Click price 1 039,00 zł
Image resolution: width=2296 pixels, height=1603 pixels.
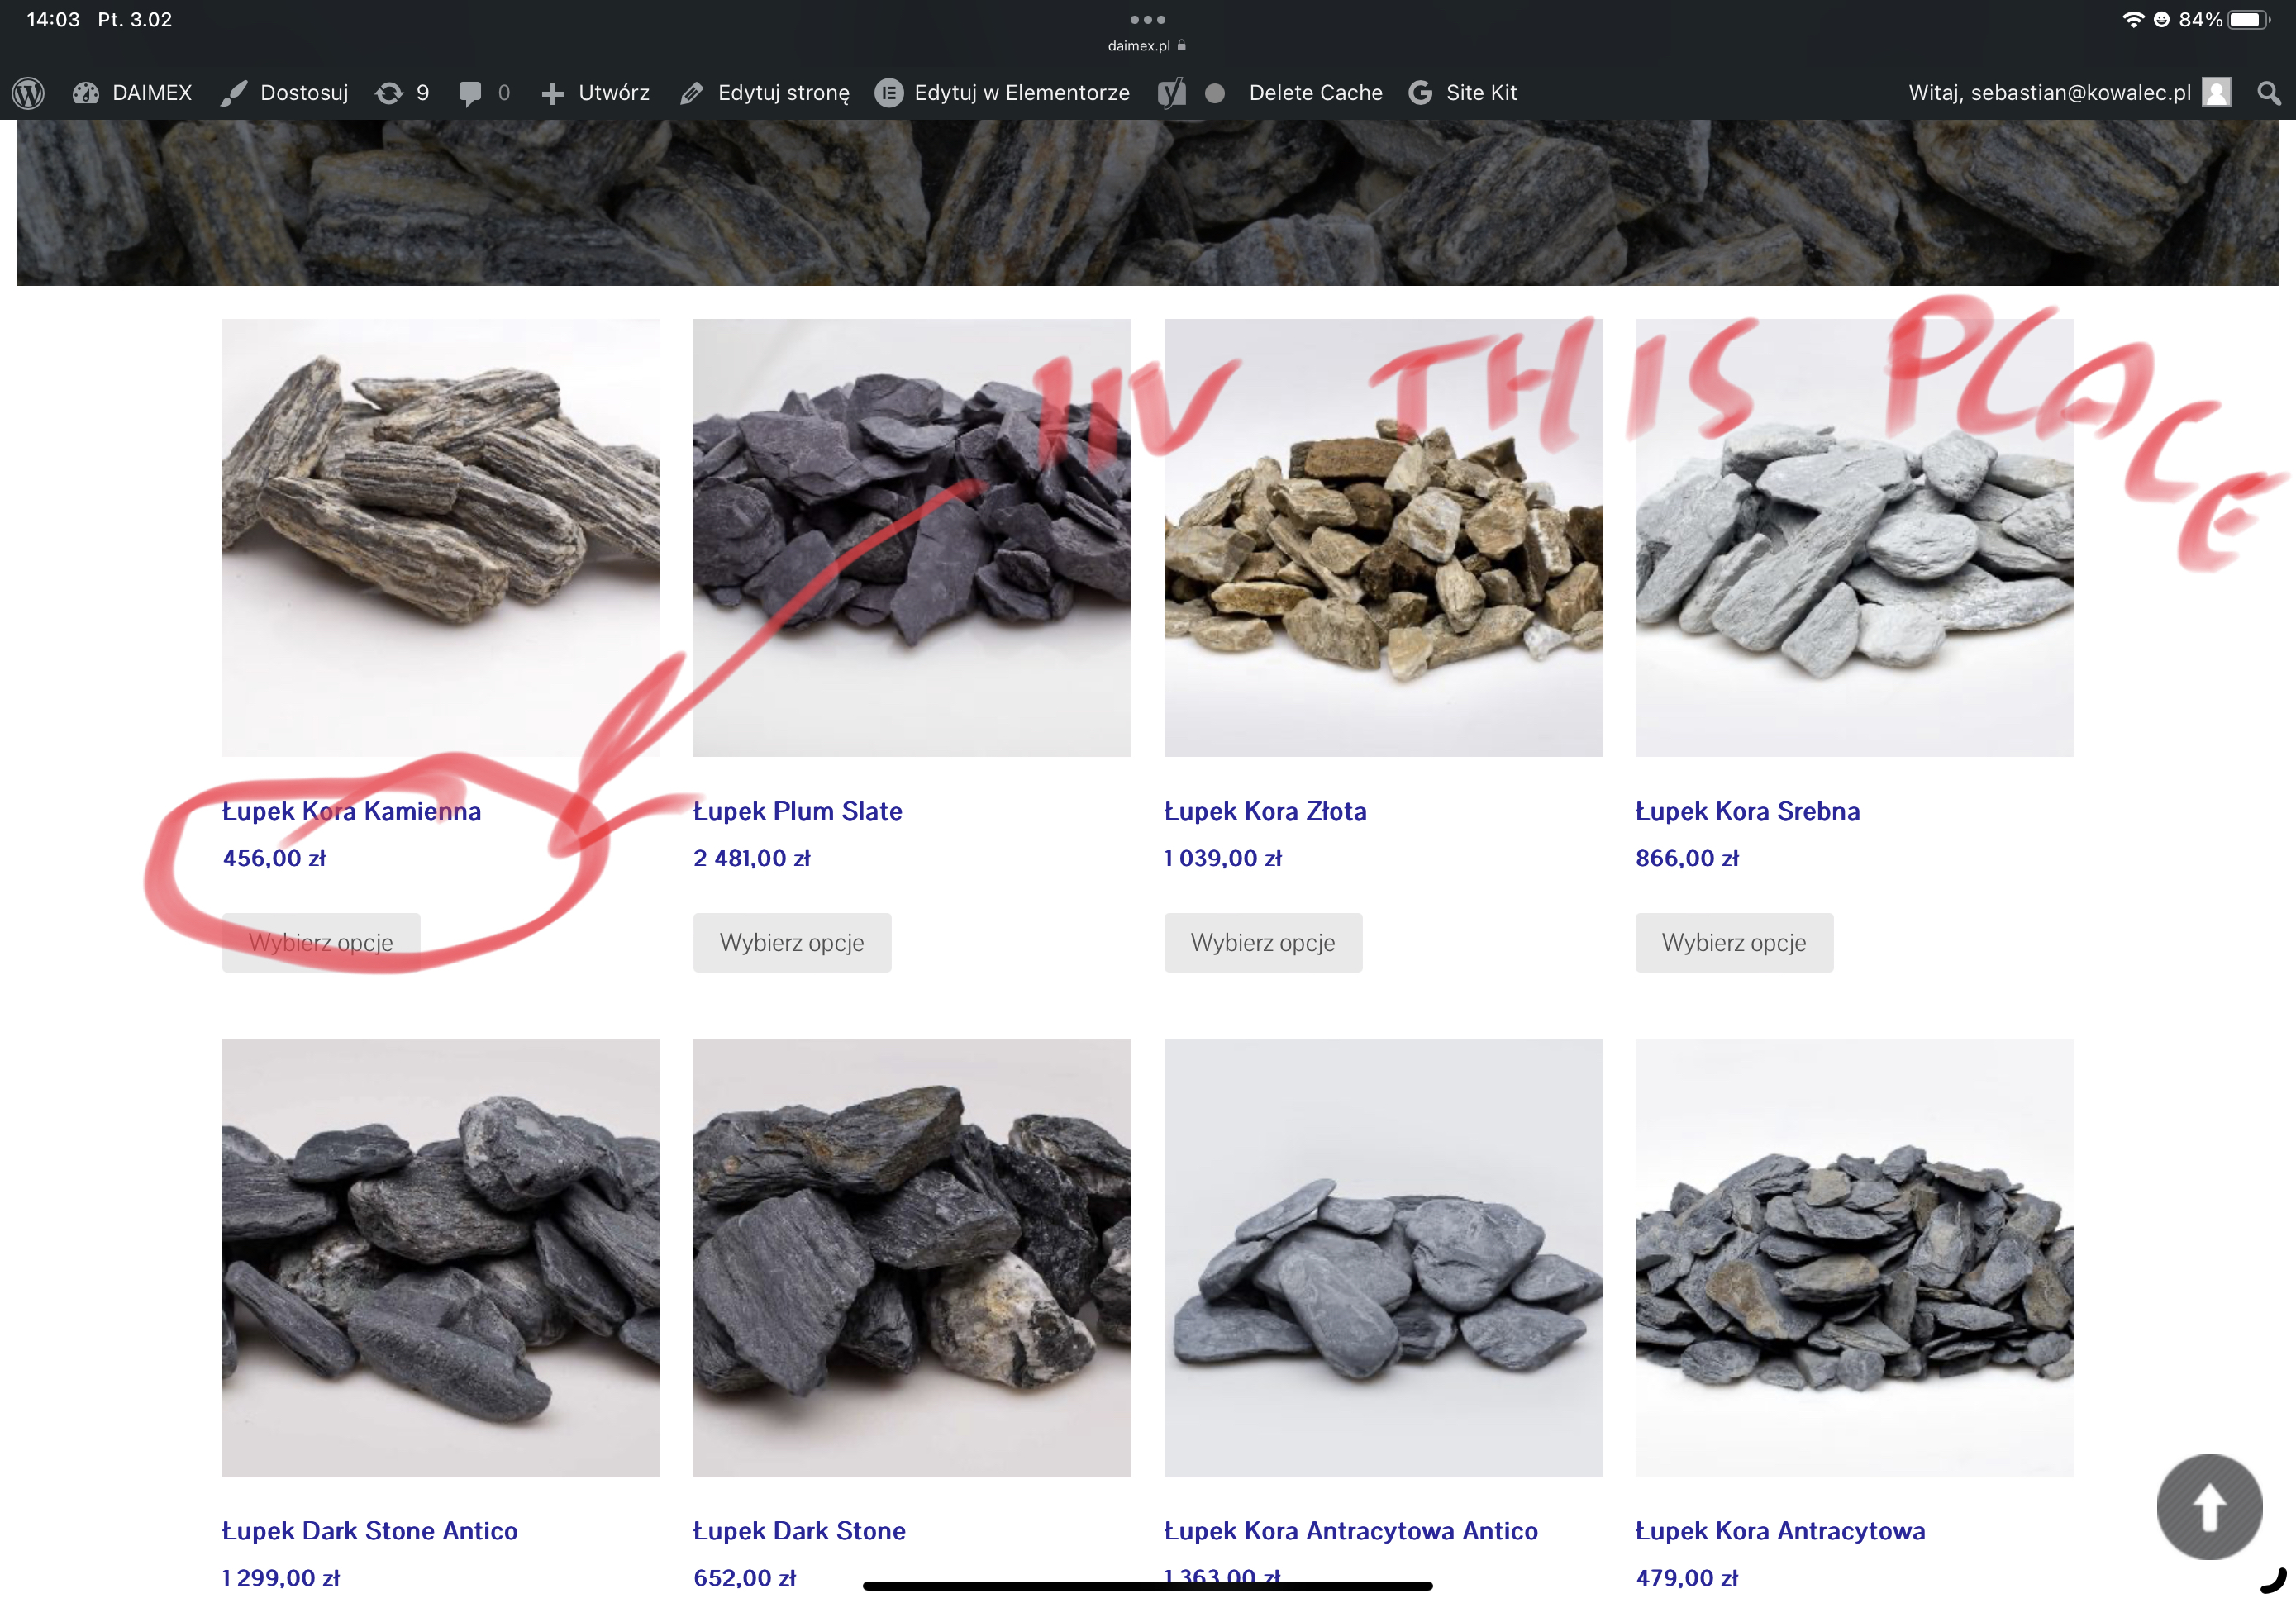click(1223, 858)
